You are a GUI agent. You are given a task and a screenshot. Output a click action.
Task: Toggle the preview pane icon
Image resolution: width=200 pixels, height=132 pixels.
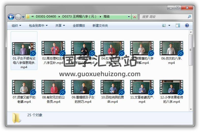coord(178,25)
